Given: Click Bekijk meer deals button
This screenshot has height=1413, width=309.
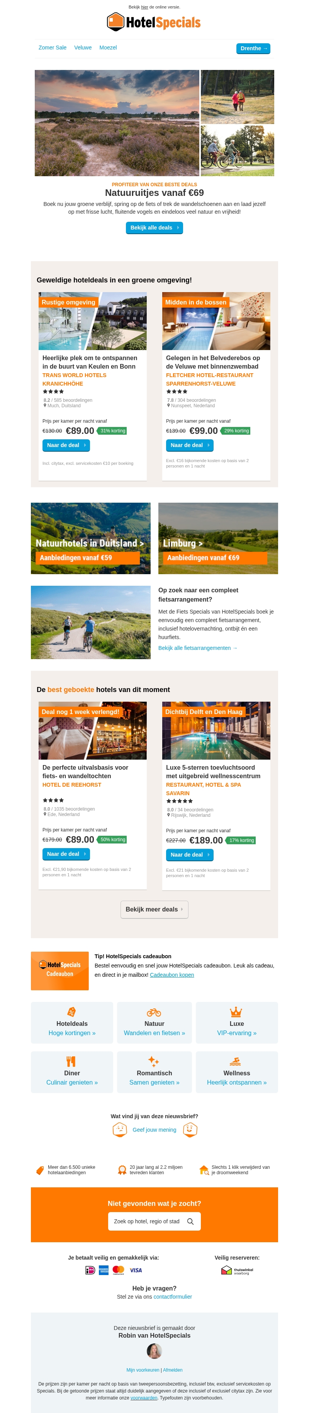Looking at the screenshot, I should coord(154,910).
